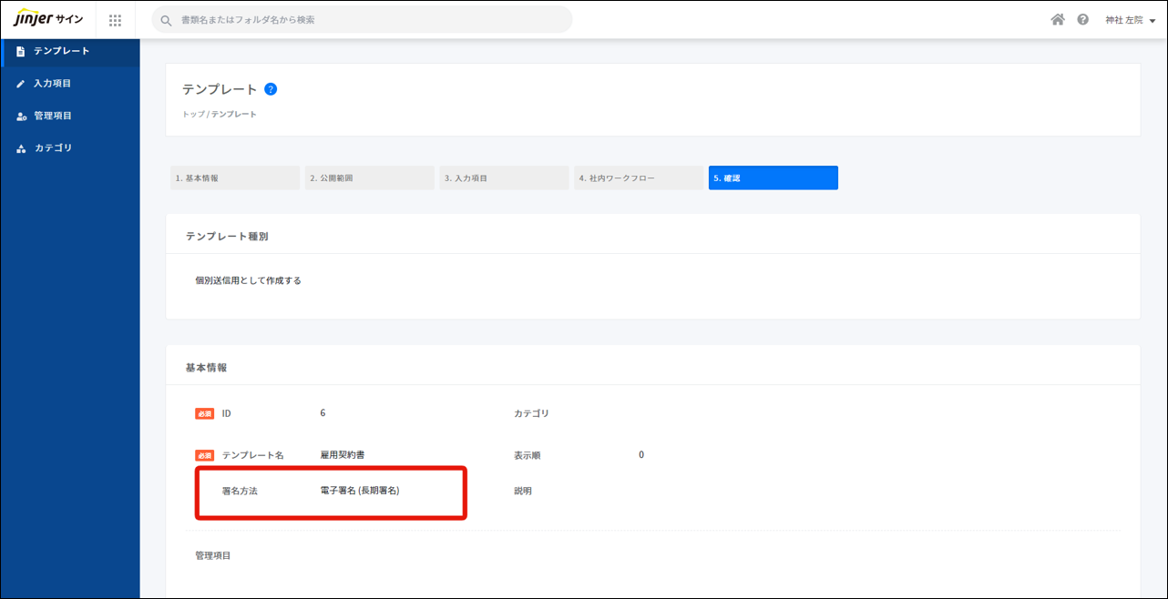The height and width of the screenshot is (599, 1168).
Task: Click the 入力項目 pencil icon in sidebar
Action: [21, 84]
